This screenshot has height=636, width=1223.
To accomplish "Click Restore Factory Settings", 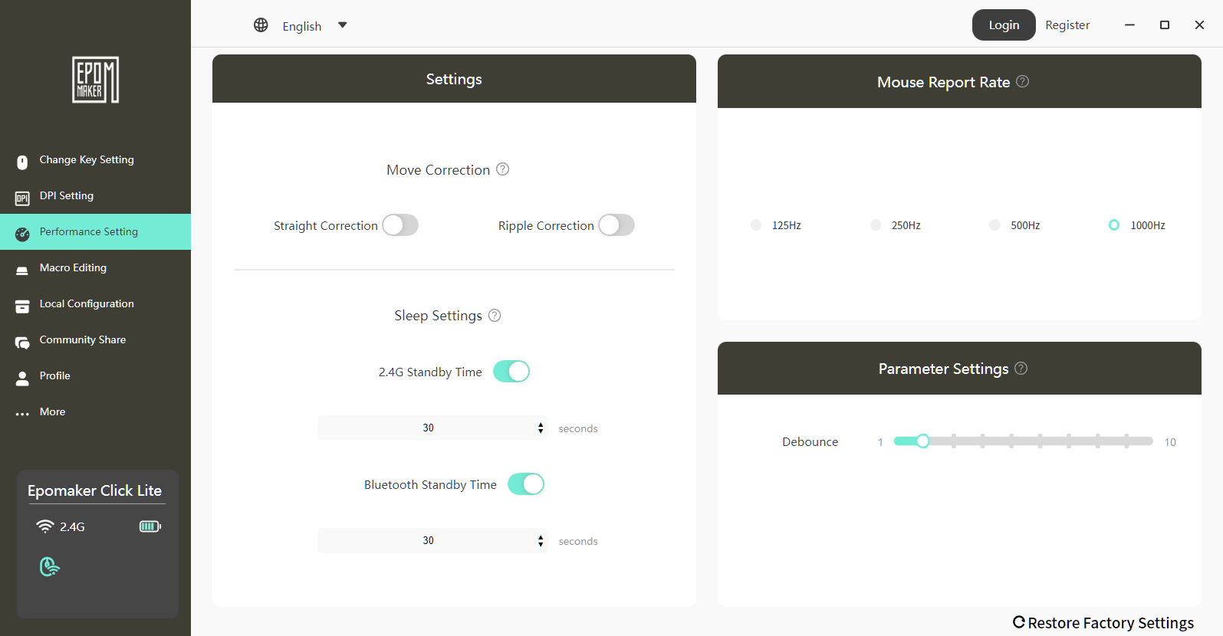I will pyautogui.click(x=1103, y=622).
